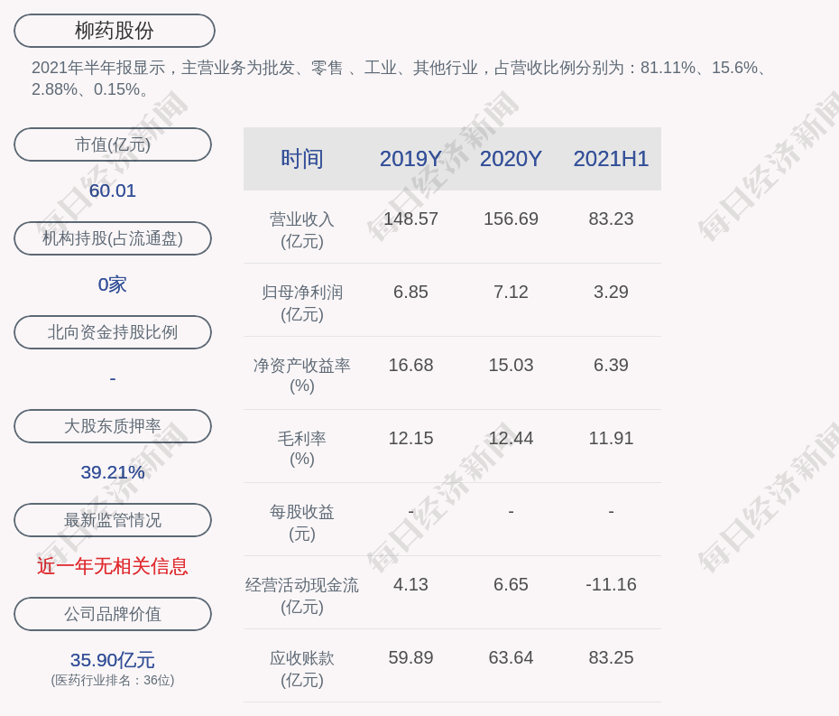Click the 应收账款(亿元) row label

click(302, 669)
